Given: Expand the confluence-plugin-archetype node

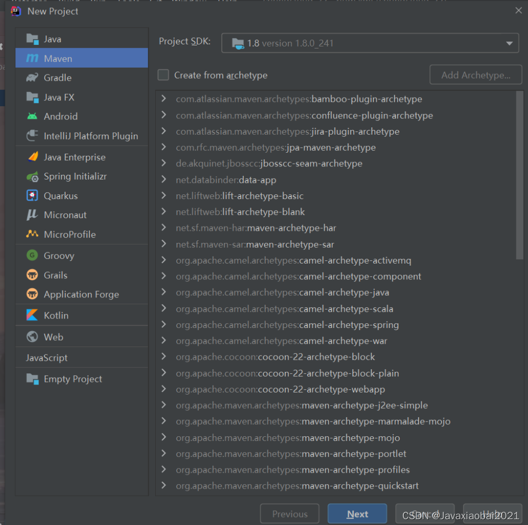Looking at the screenshot, I should point(164,115).
